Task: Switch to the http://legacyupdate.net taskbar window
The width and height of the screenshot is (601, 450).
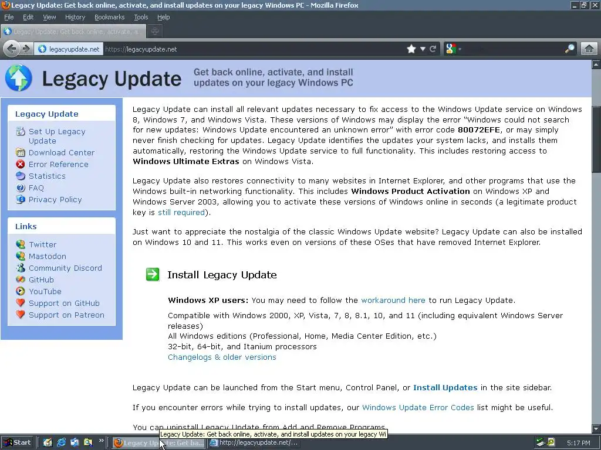Action: [x=255, y=443]
